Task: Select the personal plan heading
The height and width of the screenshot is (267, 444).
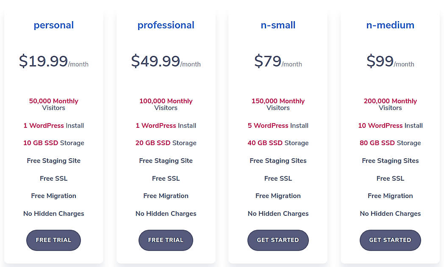Action: tap(53, 25)
